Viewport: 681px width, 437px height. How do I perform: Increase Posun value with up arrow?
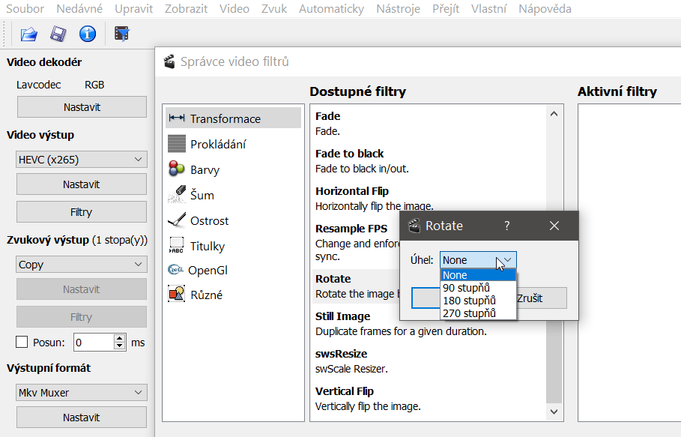pyautogui.click(x=119, y=338)
